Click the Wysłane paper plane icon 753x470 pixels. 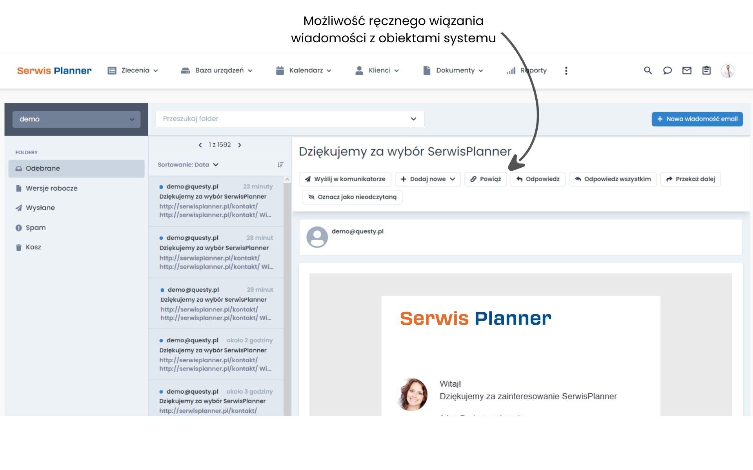tap(18, 208)
